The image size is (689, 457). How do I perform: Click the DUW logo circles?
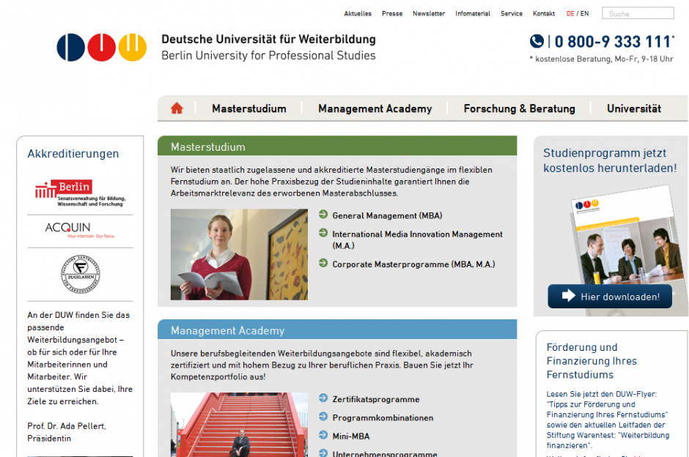(x=102, y=48)
